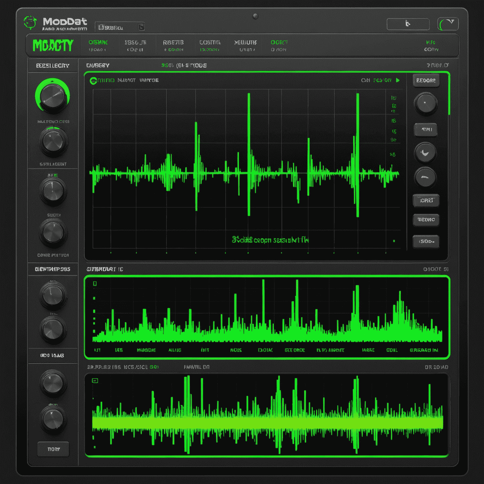Toggle the green power switch in the header
The width and height of the screenshot is (484, 484).
point(448,24)
